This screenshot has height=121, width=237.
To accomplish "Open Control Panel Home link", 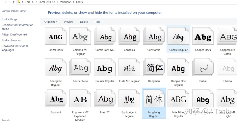I will click(13, 11).
